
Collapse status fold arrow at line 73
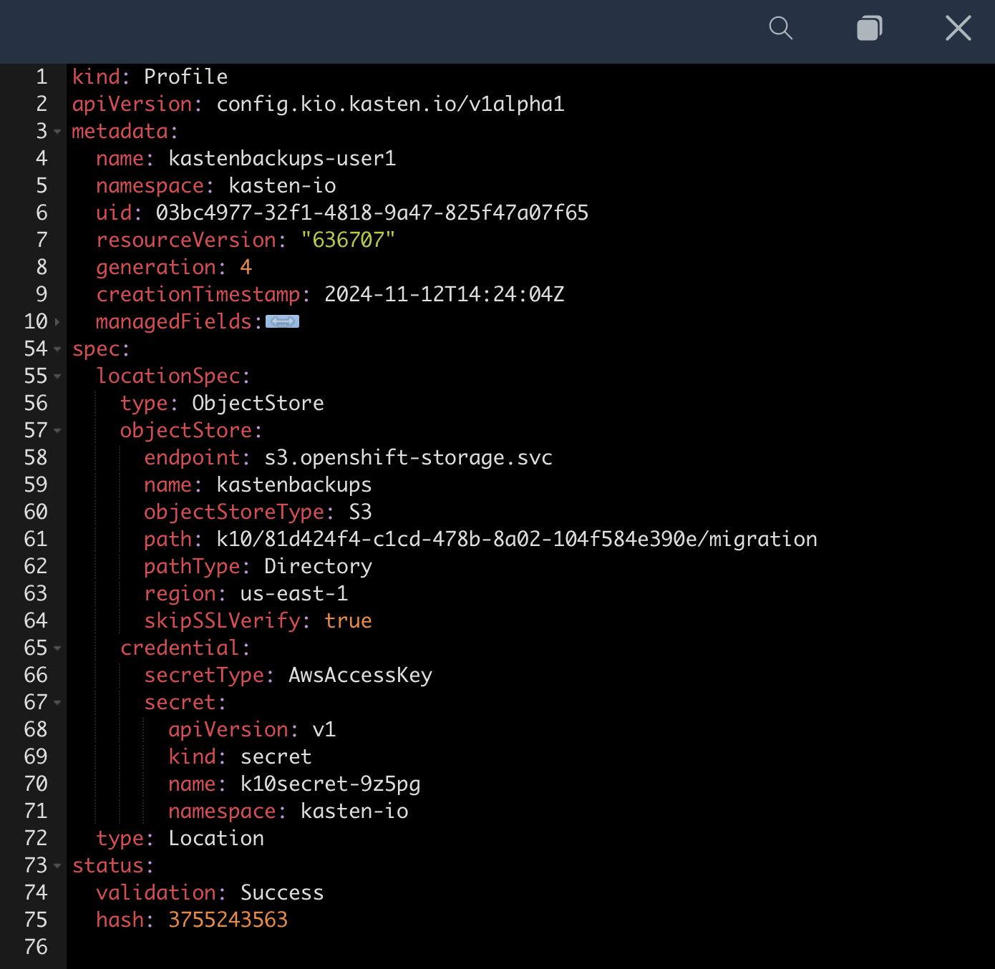coord(57,866)
